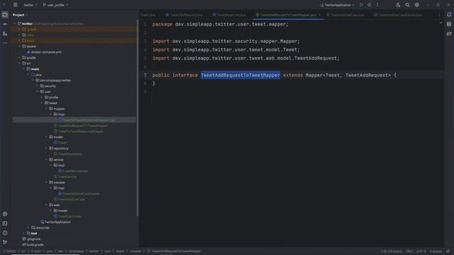Open the Database tool window
This screenshot has height=255, width=454.
point(449,24)
